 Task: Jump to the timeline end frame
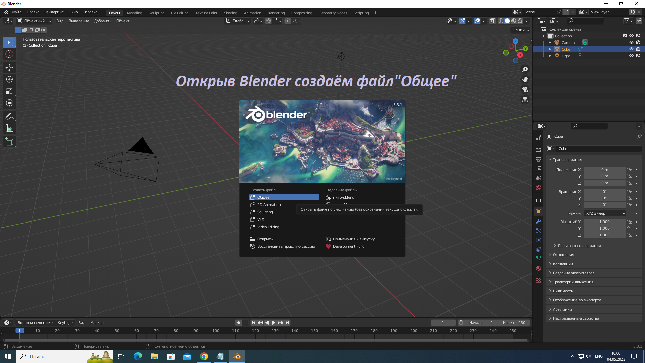287,323
